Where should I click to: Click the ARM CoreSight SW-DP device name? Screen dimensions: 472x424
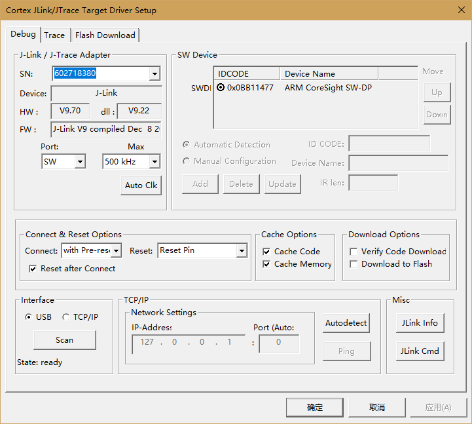click(x=328, y=88)
